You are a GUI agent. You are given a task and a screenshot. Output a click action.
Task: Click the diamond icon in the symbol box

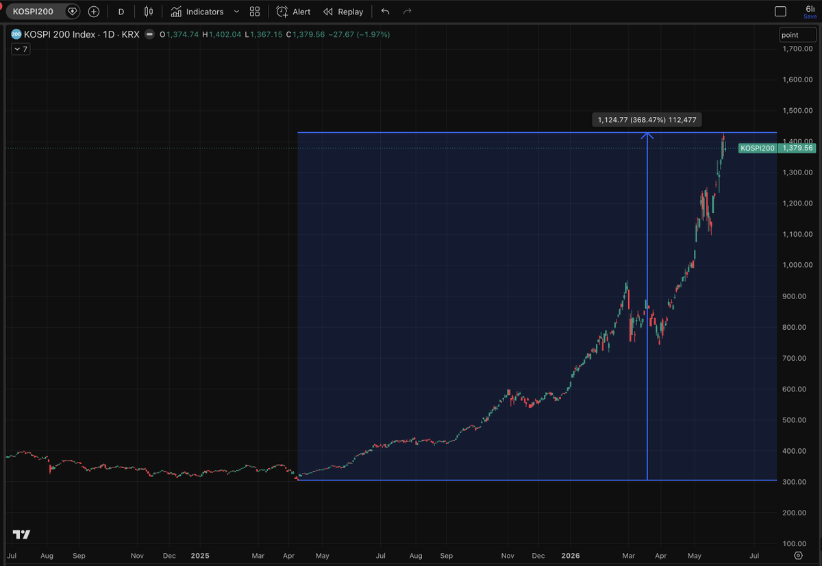point(71,12)
